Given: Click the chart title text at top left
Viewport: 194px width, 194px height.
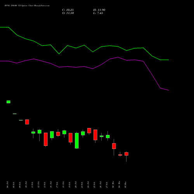Looking at the screenshot, I should coord(27,6).
